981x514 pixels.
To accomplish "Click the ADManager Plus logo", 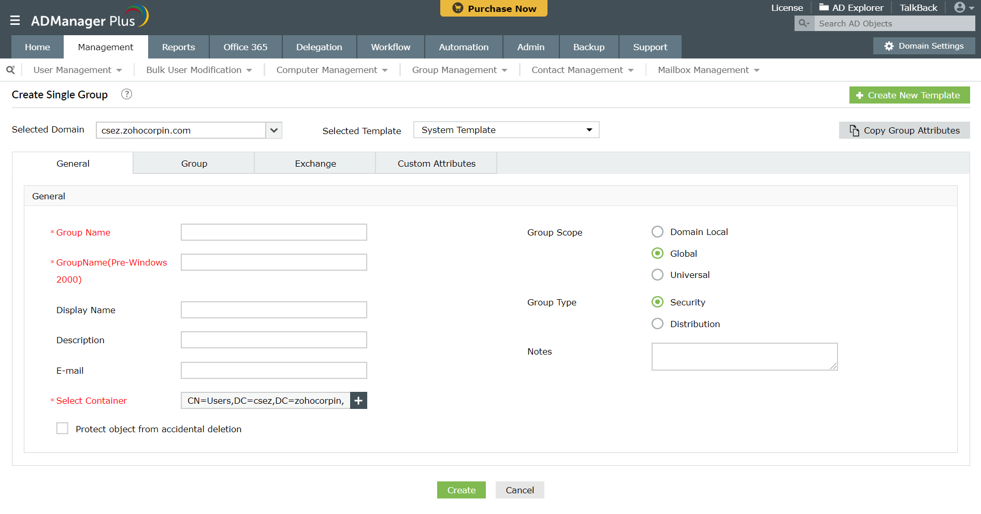I will coord(90,17).
